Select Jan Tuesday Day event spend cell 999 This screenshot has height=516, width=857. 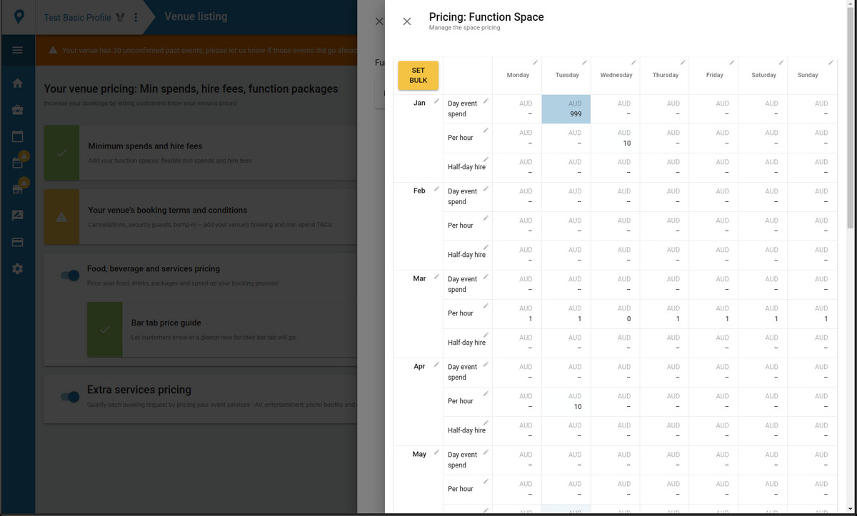tap(566, 109)
